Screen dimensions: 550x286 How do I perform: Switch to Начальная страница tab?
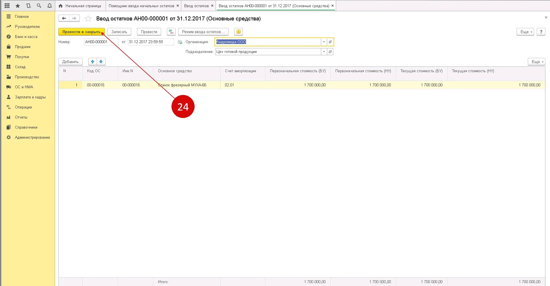point(80,6)
